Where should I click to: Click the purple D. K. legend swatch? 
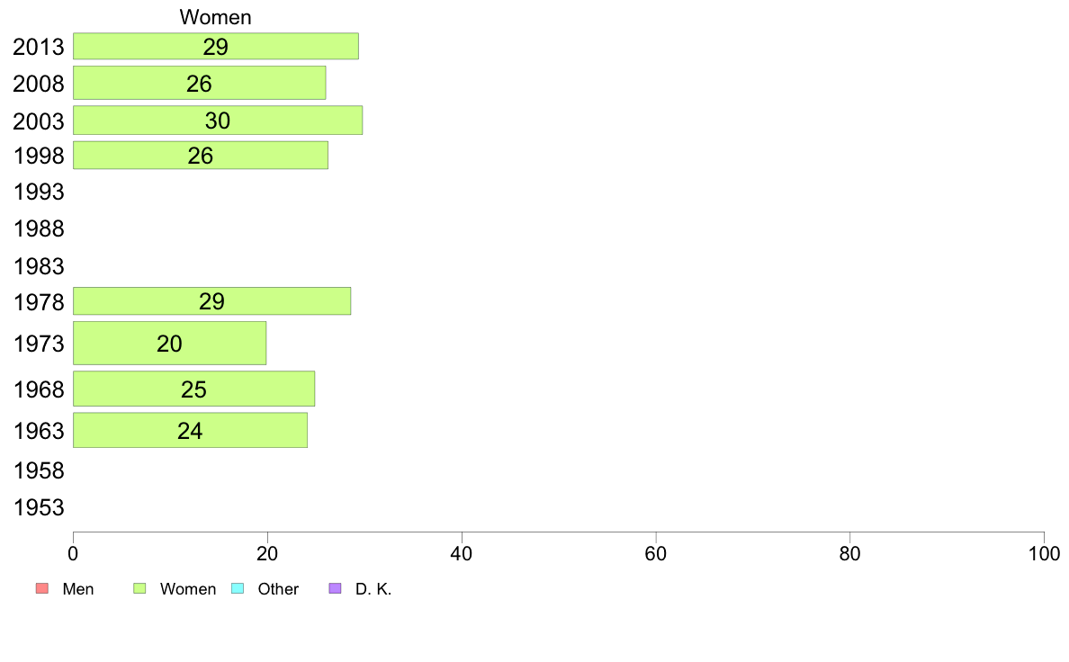pos(336,588)
